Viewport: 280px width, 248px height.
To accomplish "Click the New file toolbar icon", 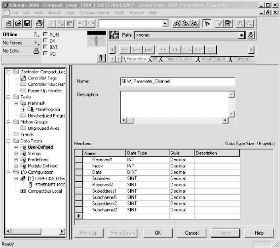I will pyautogui.click(x=8, y=23).
